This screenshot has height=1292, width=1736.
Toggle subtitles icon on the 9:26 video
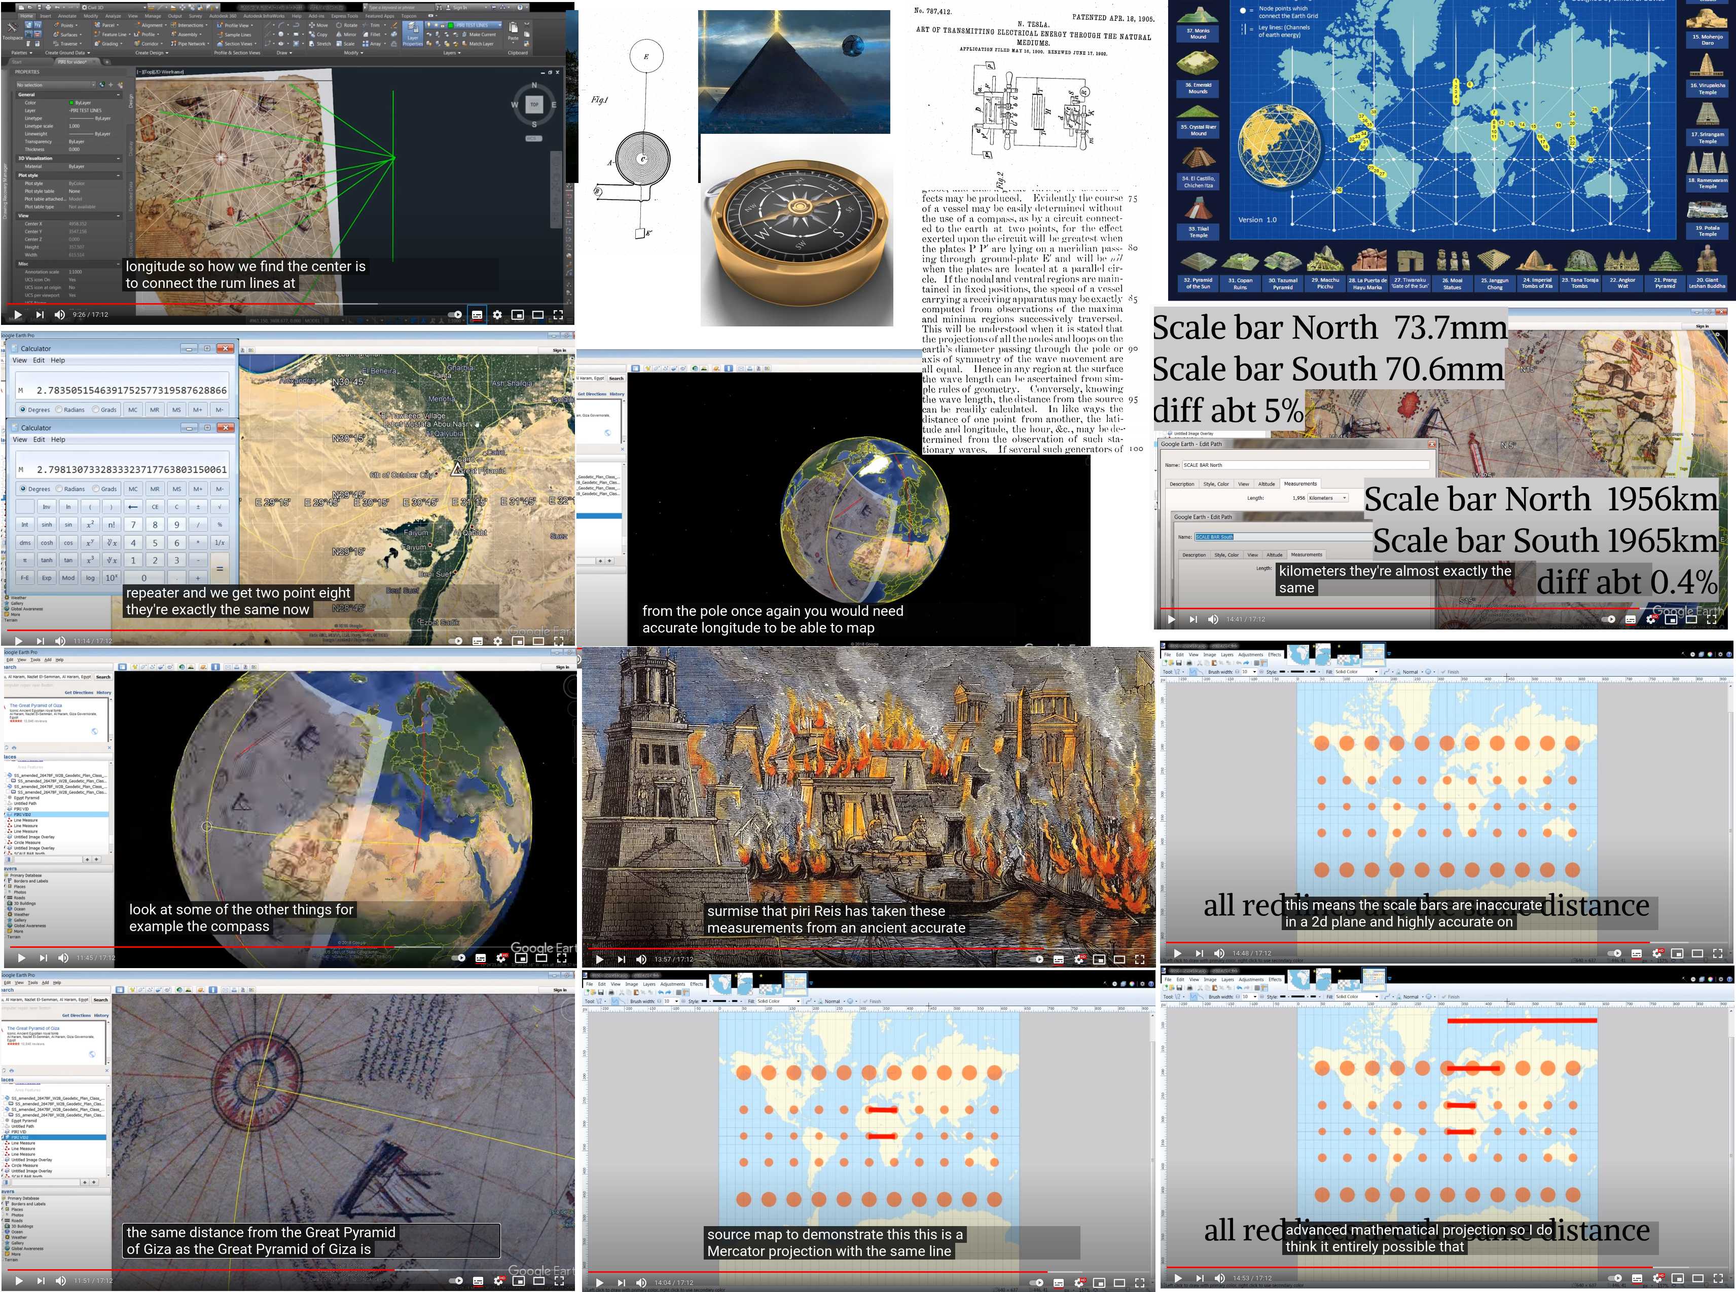click(x=477, y=314)
